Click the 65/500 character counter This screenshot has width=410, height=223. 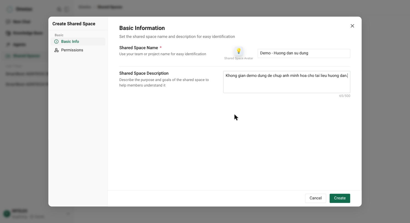(x=345, y=96)
